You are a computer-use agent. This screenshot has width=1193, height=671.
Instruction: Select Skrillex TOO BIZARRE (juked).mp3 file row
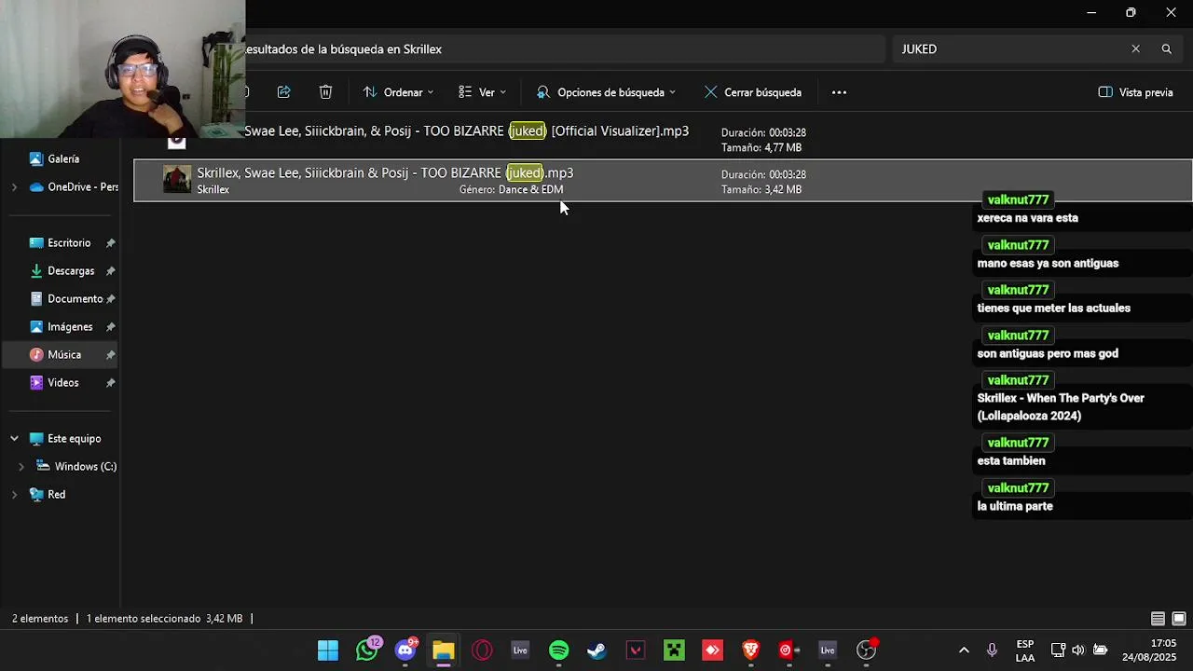pyautogui.click(x=663, y=181)
